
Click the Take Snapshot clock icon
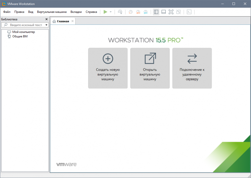pos(131,12)
